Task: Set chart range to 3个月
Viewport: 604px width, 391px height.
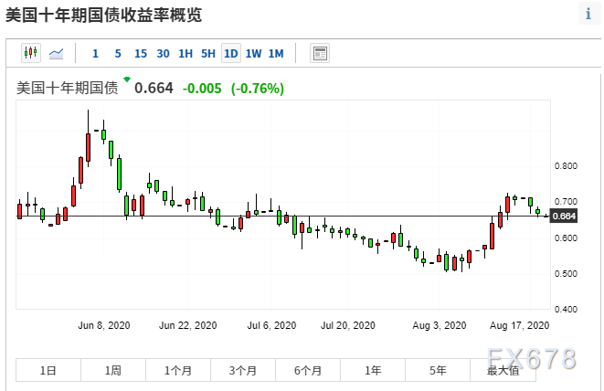Action: tap(243, 370)
